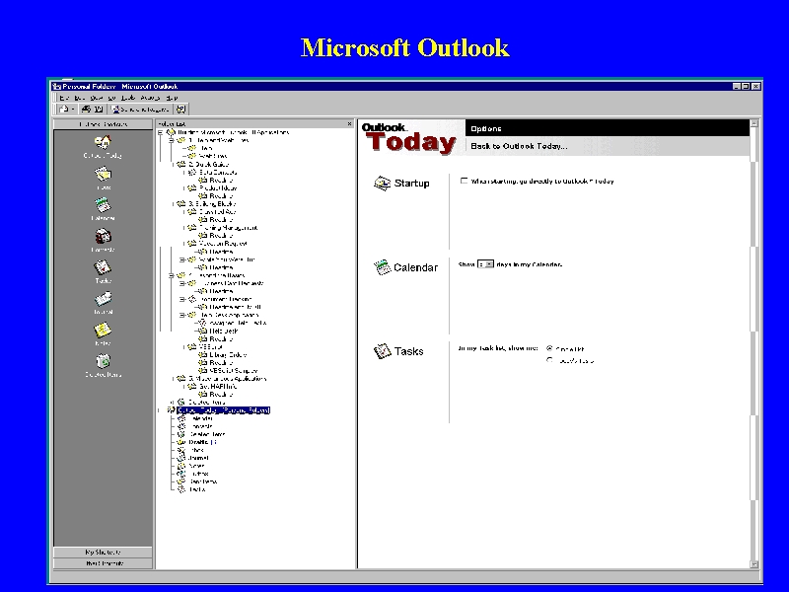This screenshot has height=592, width=789.
Task: Select "Training Management" folder in tree
Action: pos(228,228)
